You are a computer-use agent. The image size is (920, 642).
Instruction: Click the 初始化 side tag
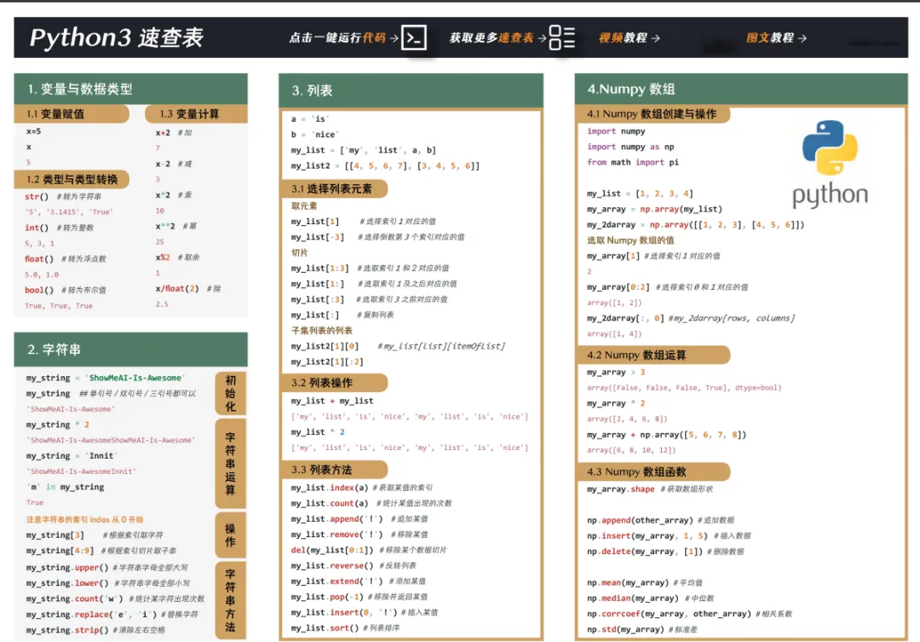pos(230,393)
